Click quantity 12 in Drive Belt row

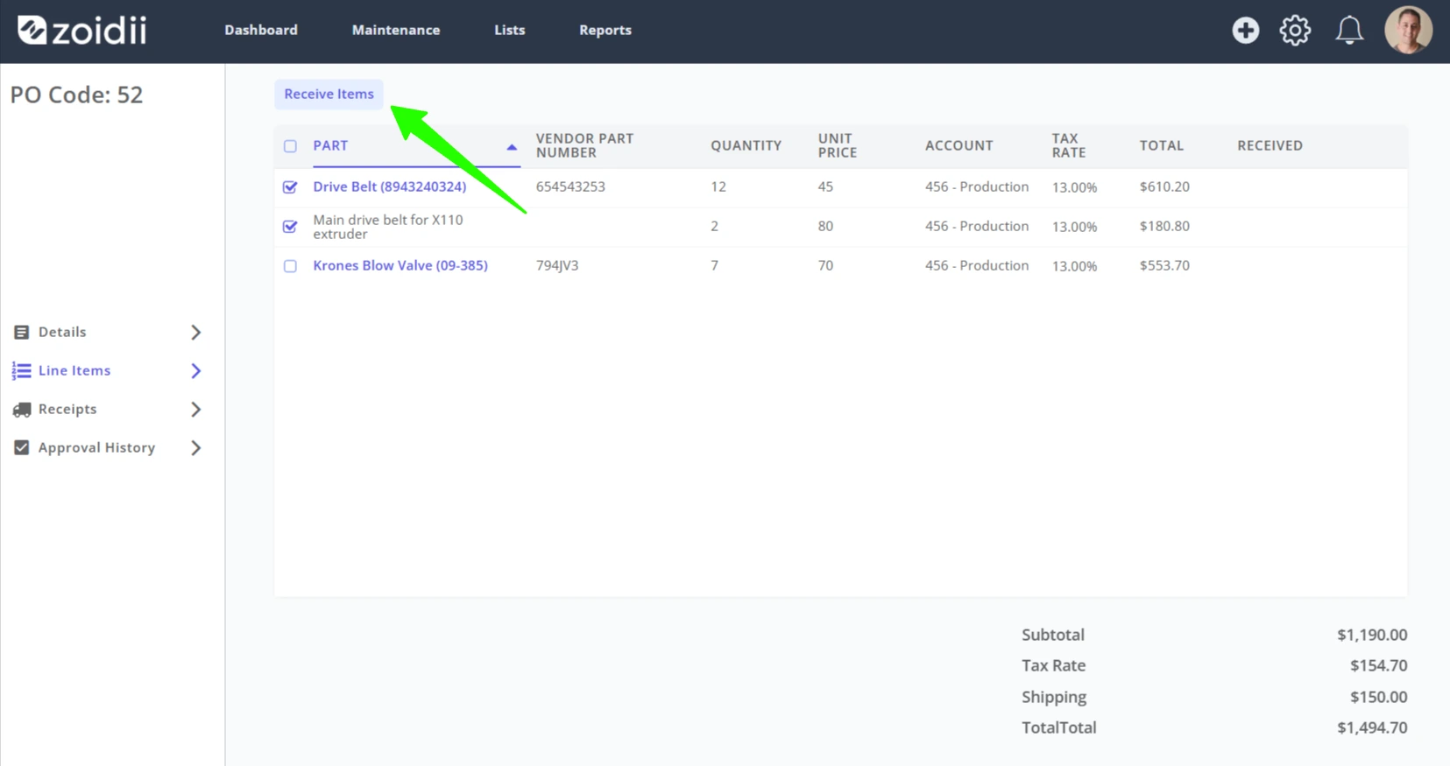pyautogui.click(x=718, y=186)
